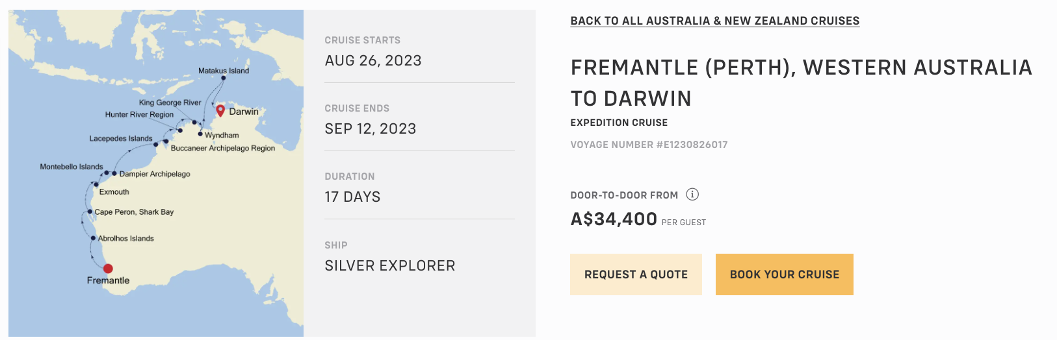
Task: Click the Aug 26, 2023 start date
Action: (x=373, y=60)
